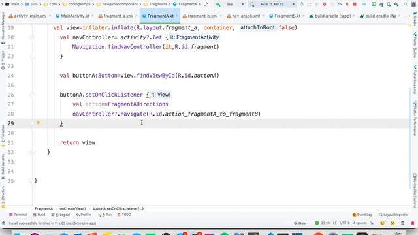Image resolution: width=418 pixels, height=235 pixels.
Task: Click the 'java' folder breadcrumb
Action: point(31,5)
